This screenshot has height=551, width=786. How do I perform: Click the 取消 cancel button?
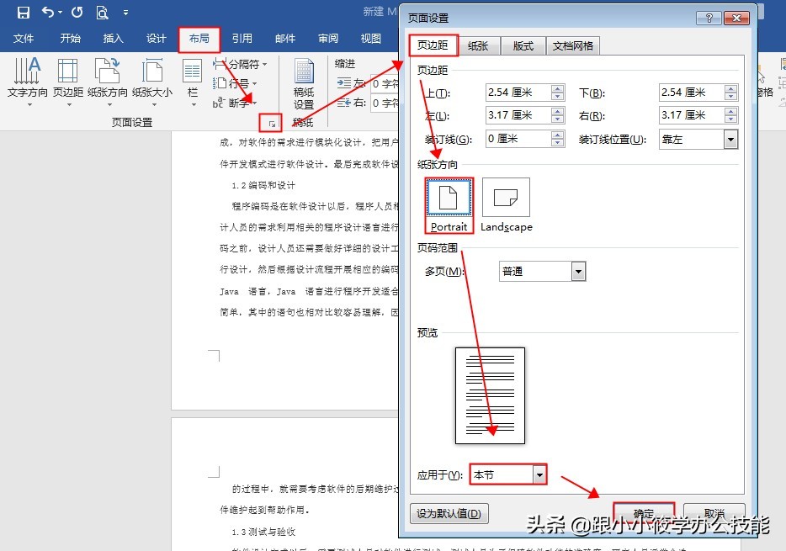(x=714, y=513)
